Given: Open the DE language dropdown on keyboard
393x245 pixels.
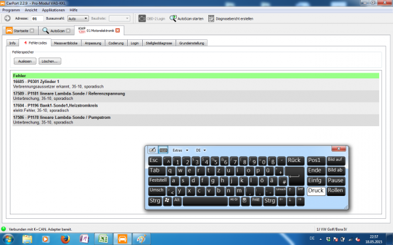Looking at the screenshot, I should [201, 150].
